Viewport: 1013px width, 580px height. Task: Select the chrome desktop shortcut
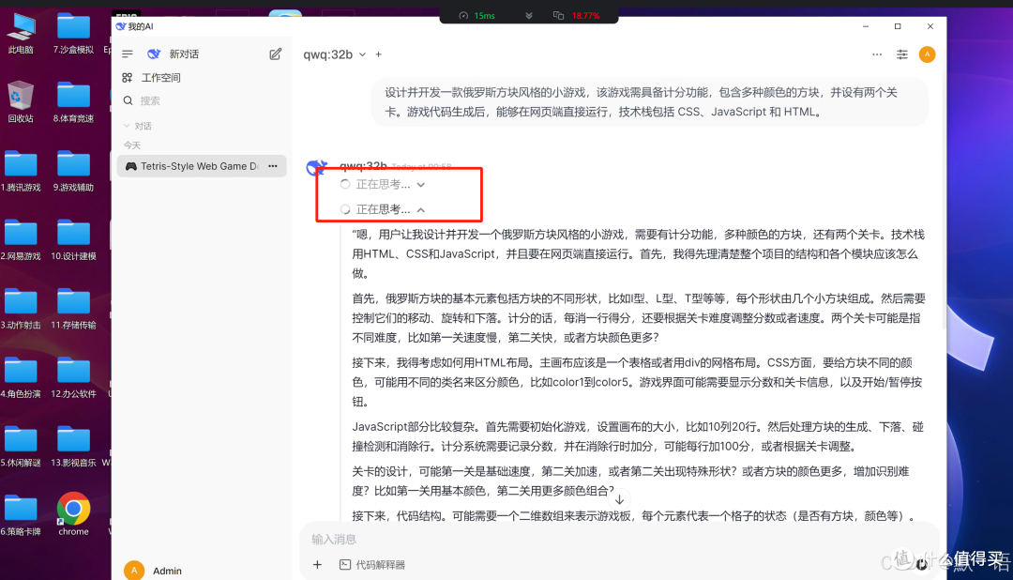[x=73, y=514]
